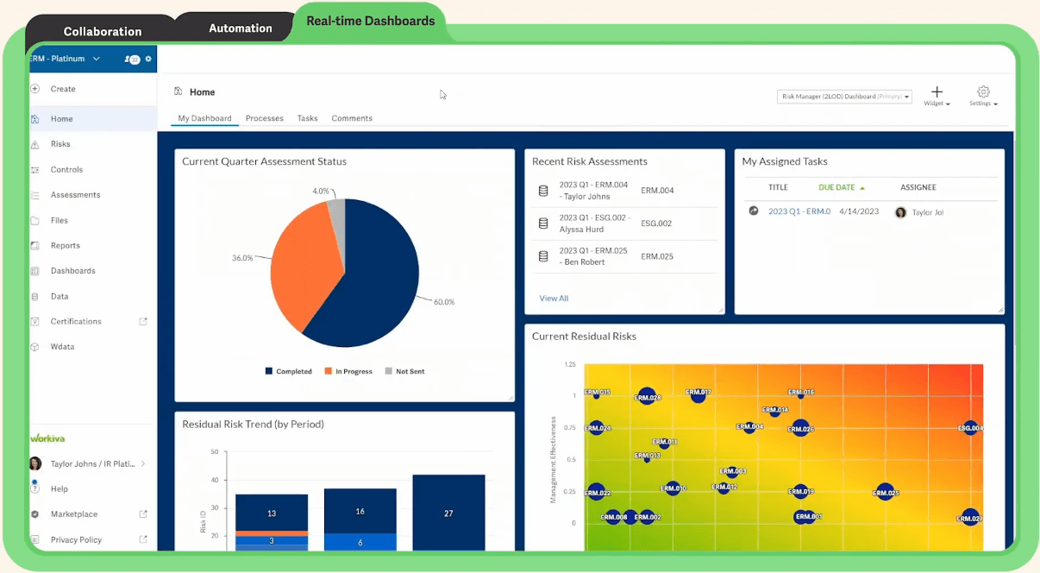The height and width of the screenshot is (573, 1040).
Task: Click the Home icon in sidebar
Action: (34, 119)
